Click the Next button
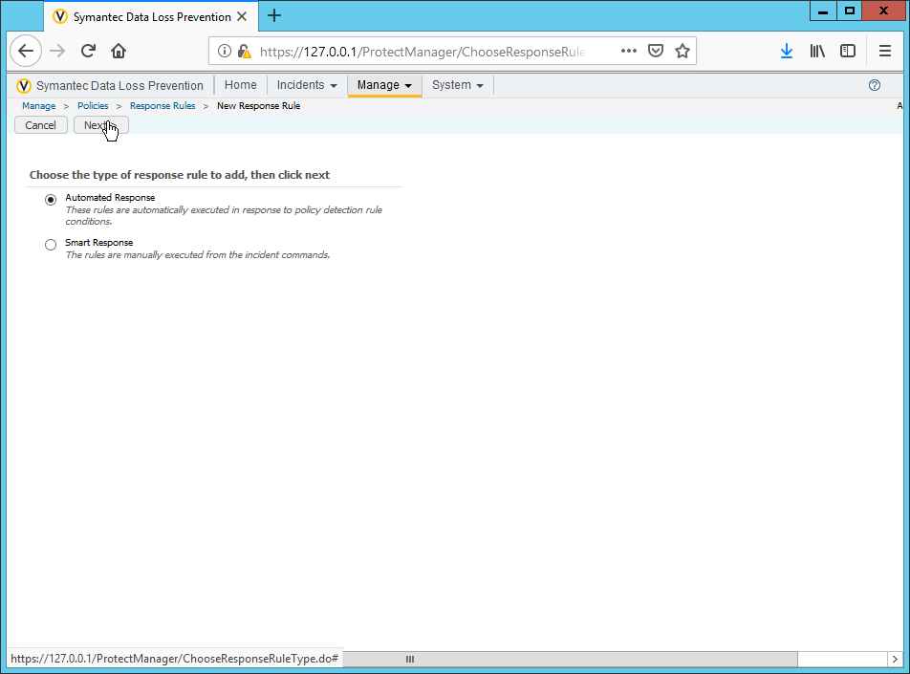The image size is (910, 674). 101,125
